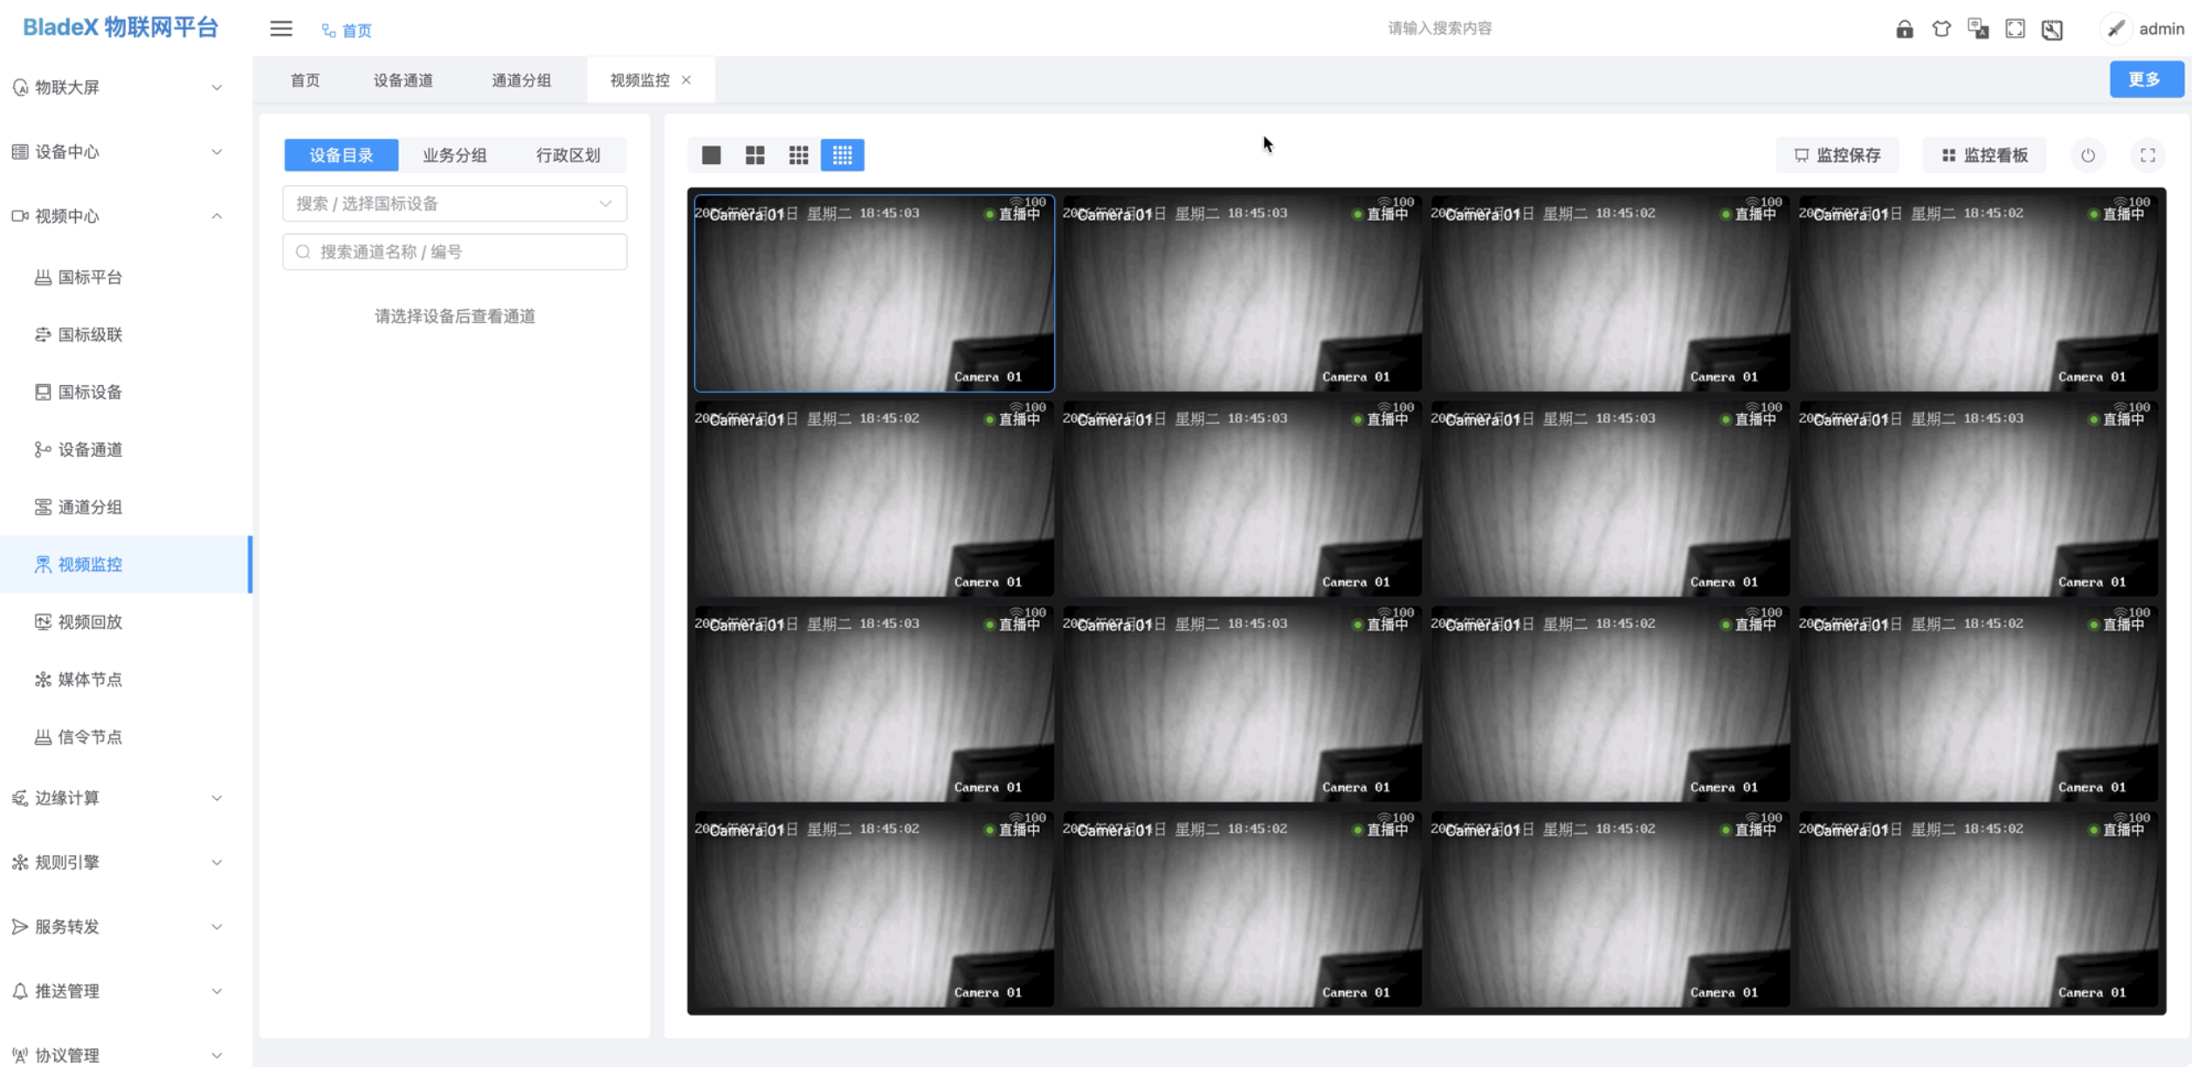The width and height of the screenshot is (2192, 1069).
Task: Expand the 协议管理 menu
Action: 126,1056
